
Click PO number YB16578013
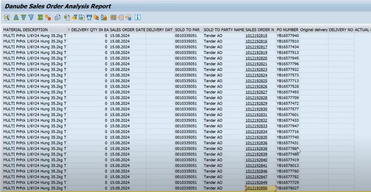coord(288,165)
